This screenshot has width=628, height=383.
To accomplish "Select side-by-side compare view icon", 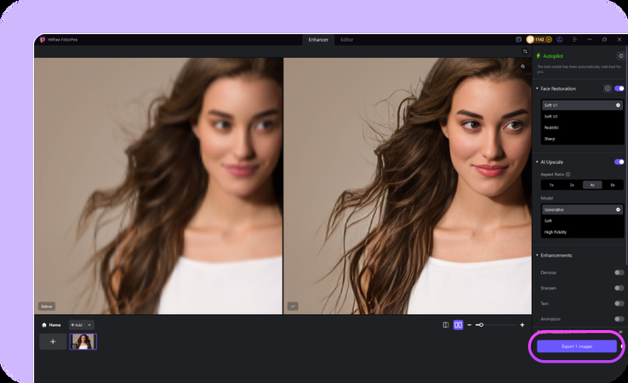I will click(x=458, y=325).
